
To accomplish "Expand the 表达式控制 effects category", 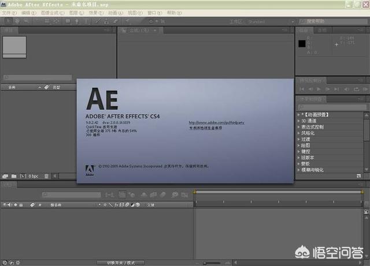I will tap(299, 127).
